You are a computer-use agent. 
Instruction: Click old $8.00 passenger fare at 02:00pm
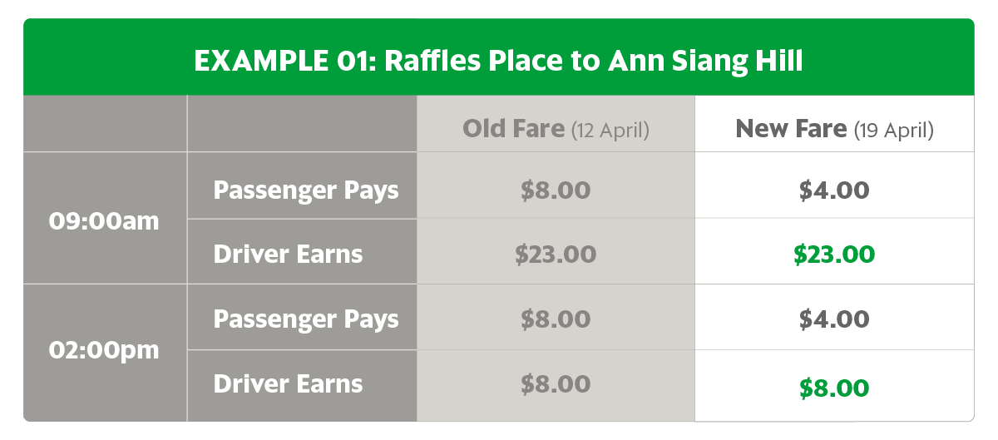point(555,319)
